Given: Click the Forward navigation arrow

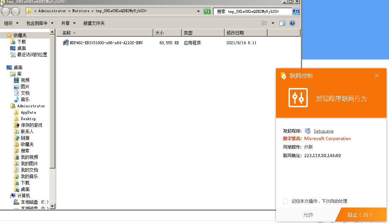Looking at the screenshot, I should (15, 11).
